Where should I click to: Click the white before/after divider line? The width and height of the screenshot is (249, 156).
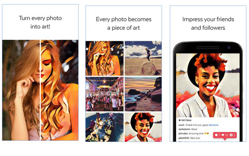pyautogui.click(x=40, y=90)
